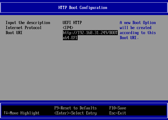Click the <Enter>=Select Entry hint
Screen dimensions: 168x120
click(76, 113)
